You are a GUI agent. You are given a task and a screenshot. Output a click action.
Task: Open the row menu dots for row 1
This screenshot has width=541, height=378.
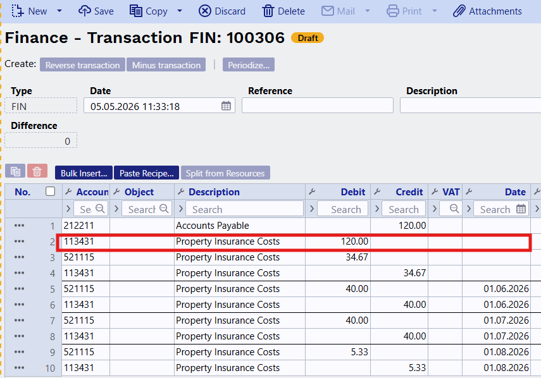click(20, 226)
